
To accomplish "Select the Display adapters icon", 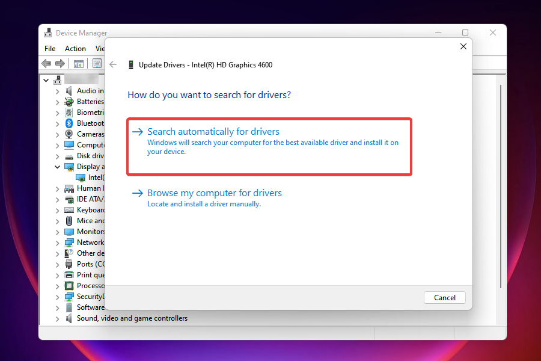I will [x=69, y=167].
